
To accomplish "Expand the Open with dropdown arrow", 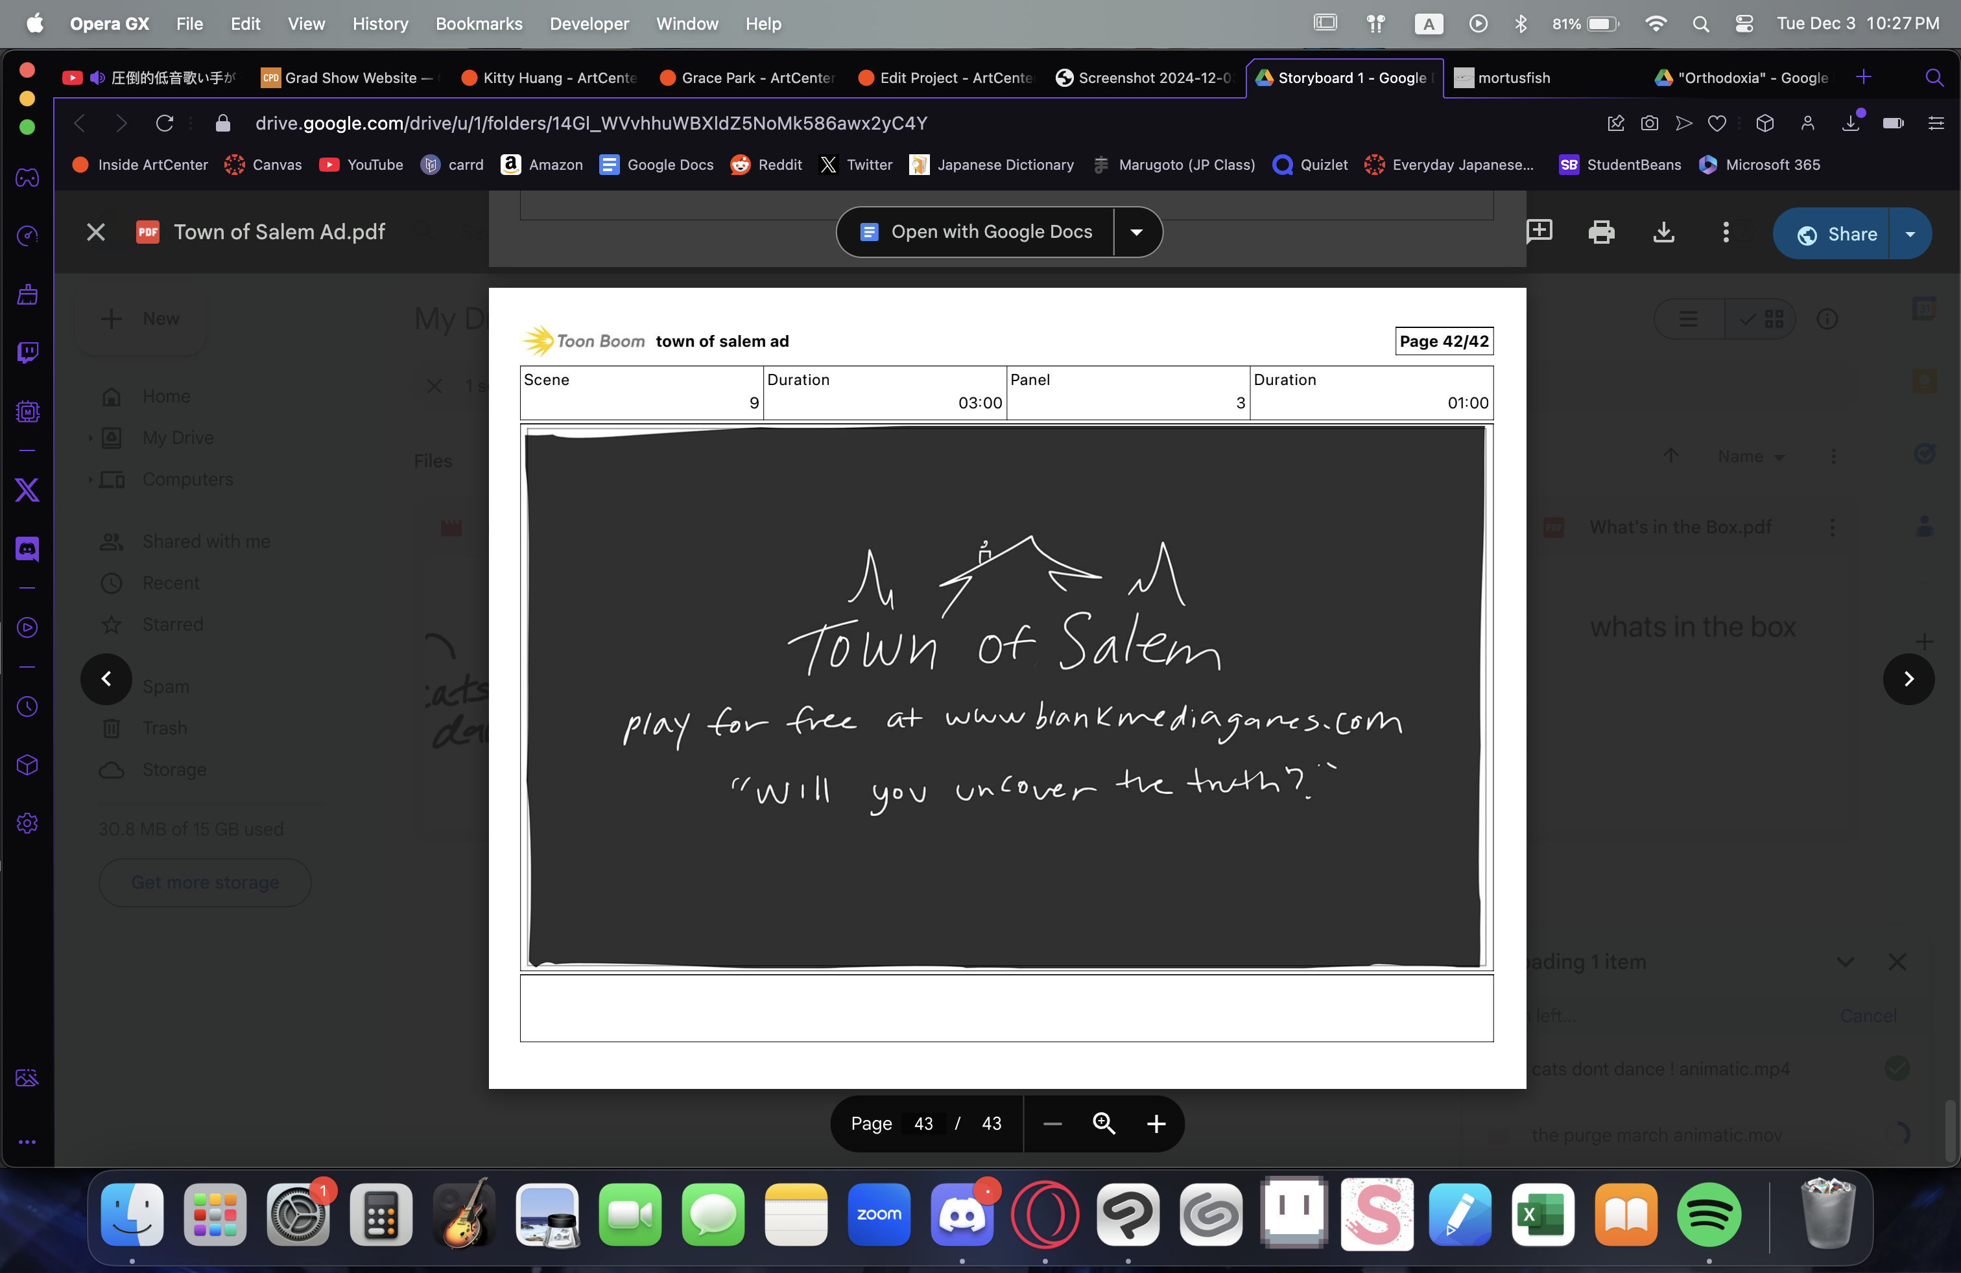I will (1136, 232).
